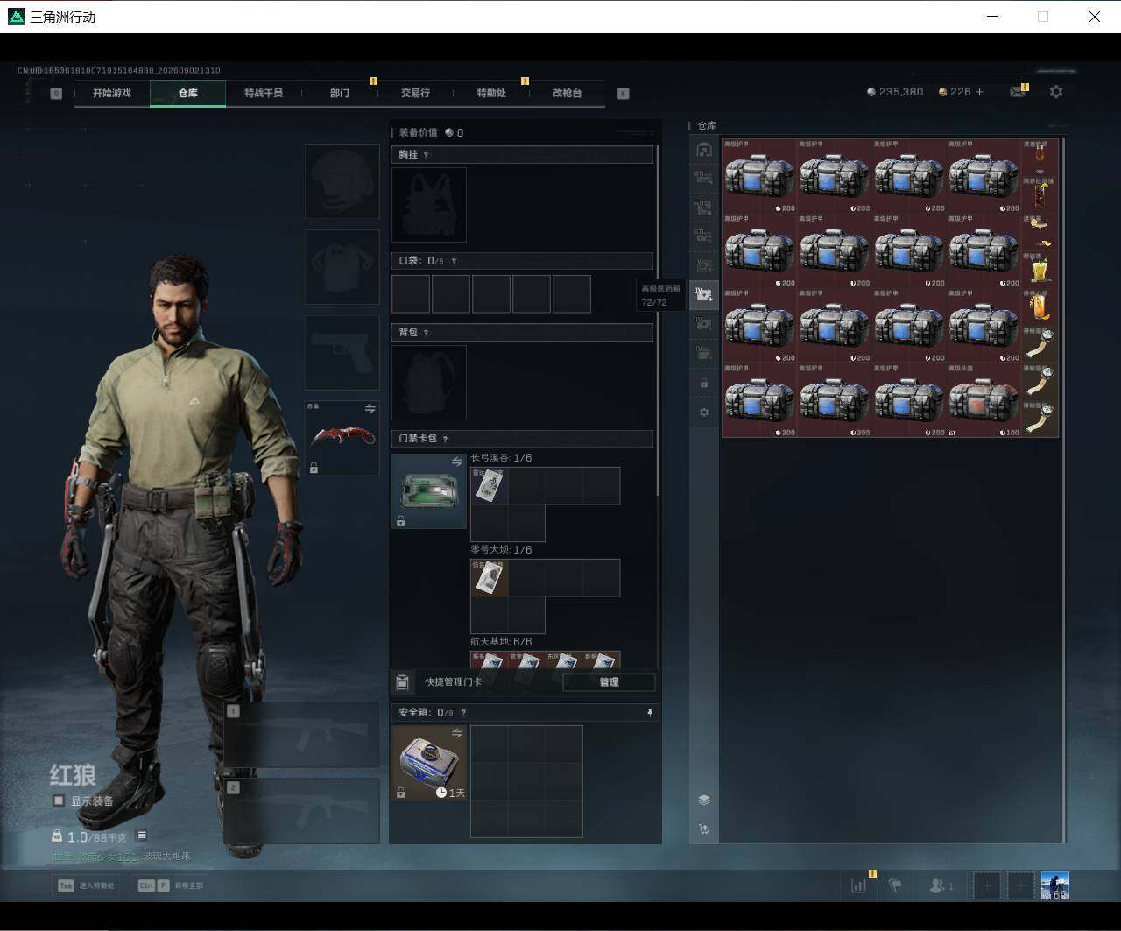Click the help question mark beside 背包
The width and height of the screenshot is (1121, 931).
(x=426, y=333)
